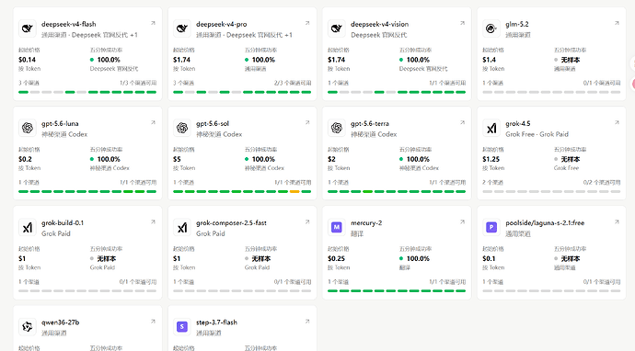Click the $1.74 price on deepseek-v4-pro
The height and width of the screenshot is (351, 635).
pos(182,60)
